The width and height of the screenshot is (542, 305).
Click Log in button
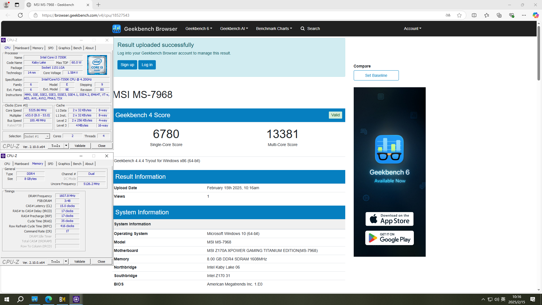[147, 65]
